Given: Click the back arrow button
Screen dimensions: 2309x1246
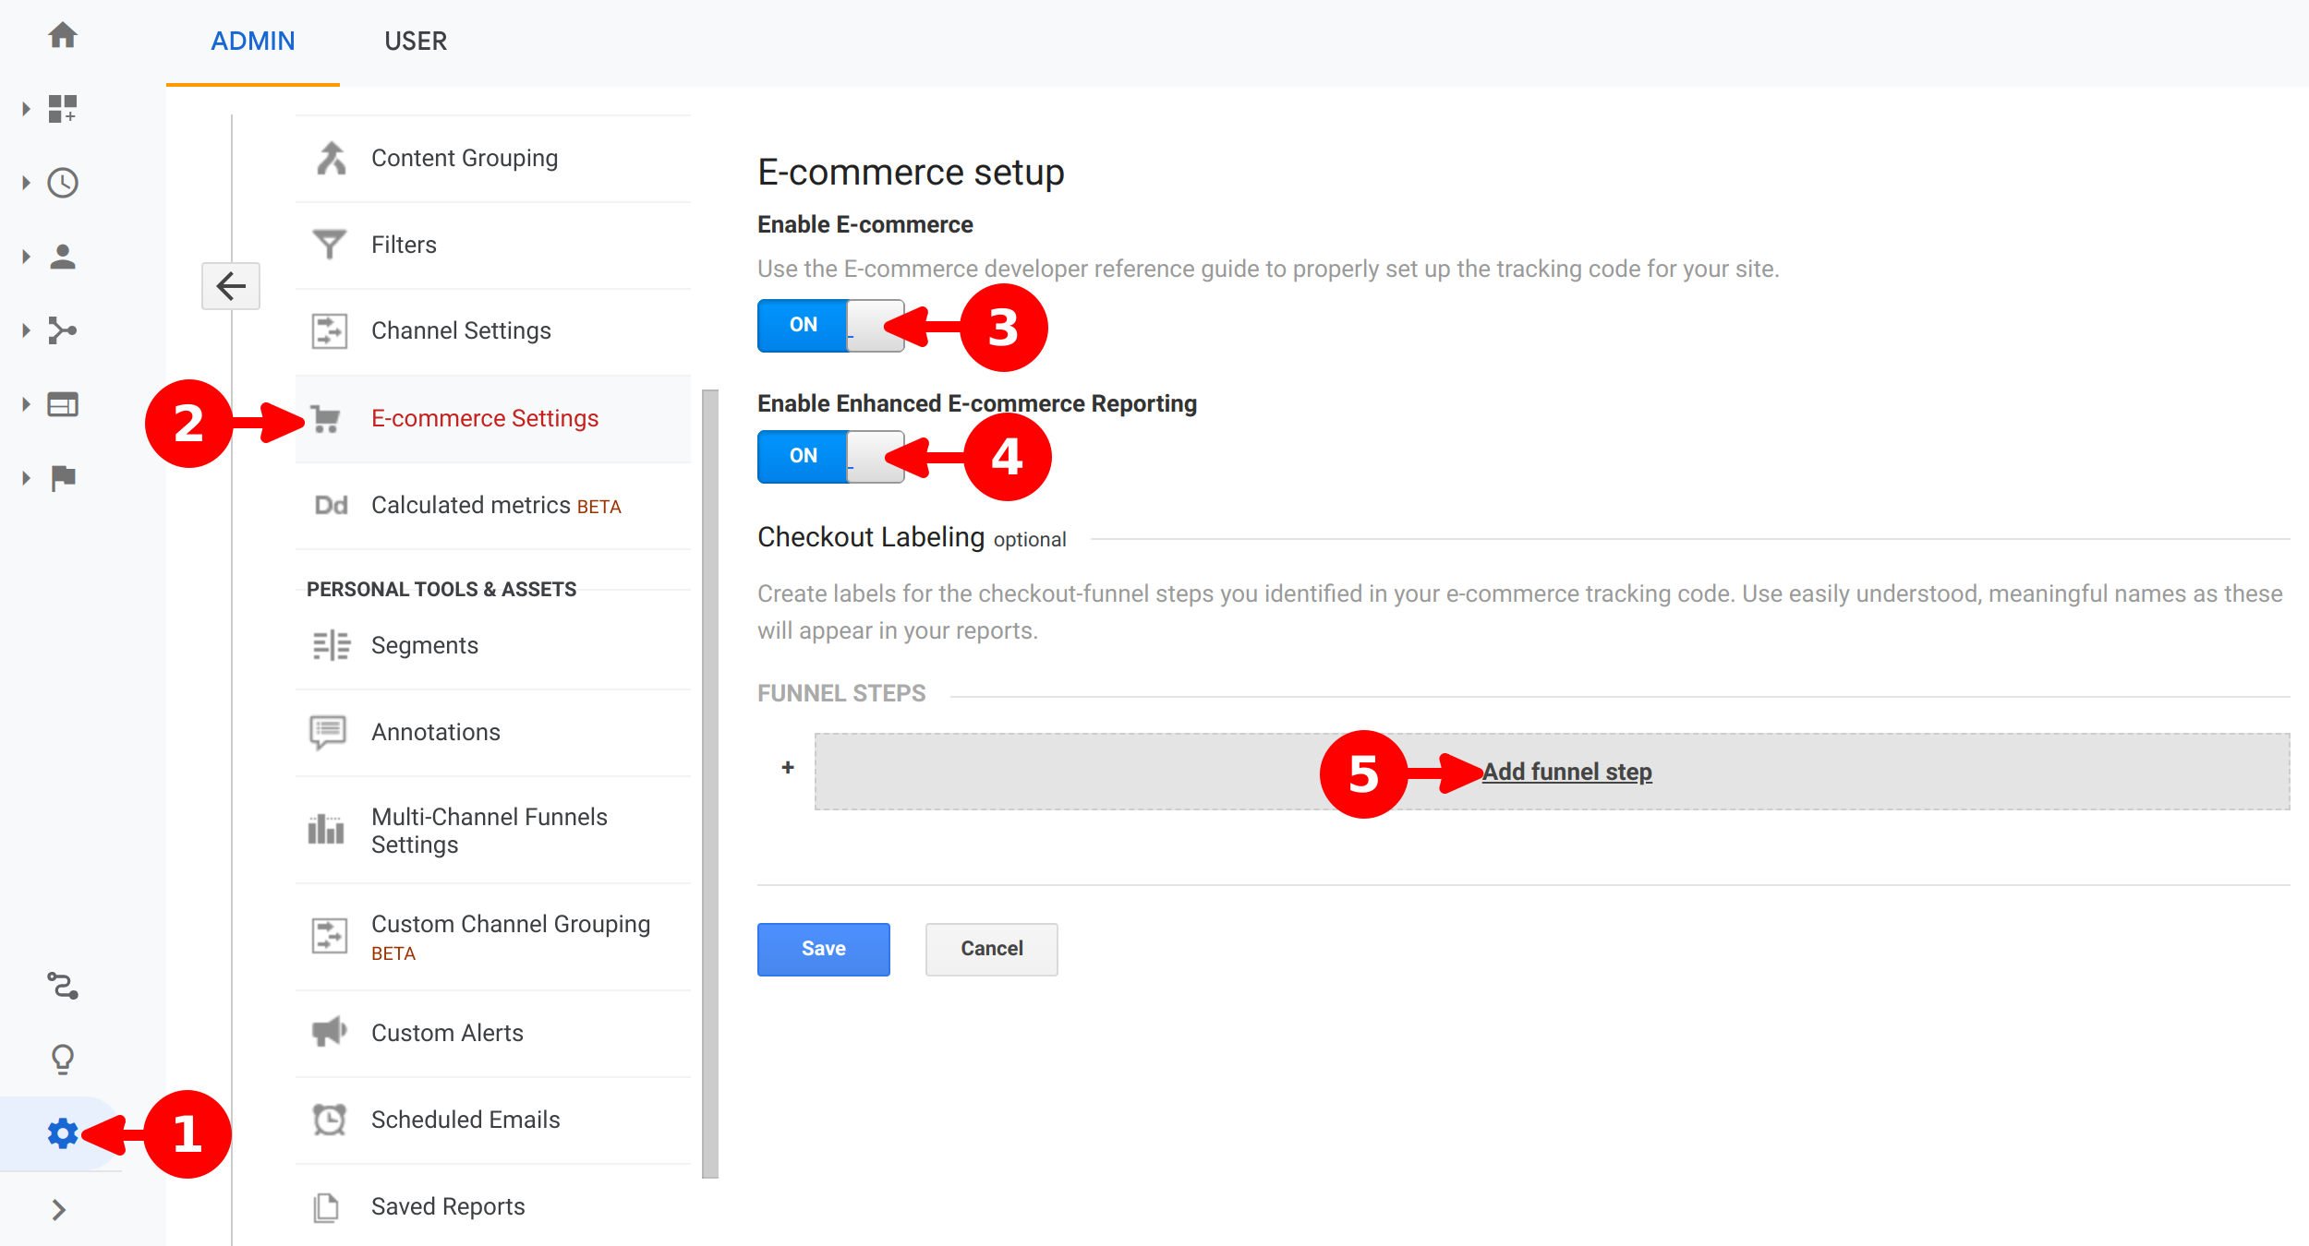Looking at the screenshot, I should point(231,286).
